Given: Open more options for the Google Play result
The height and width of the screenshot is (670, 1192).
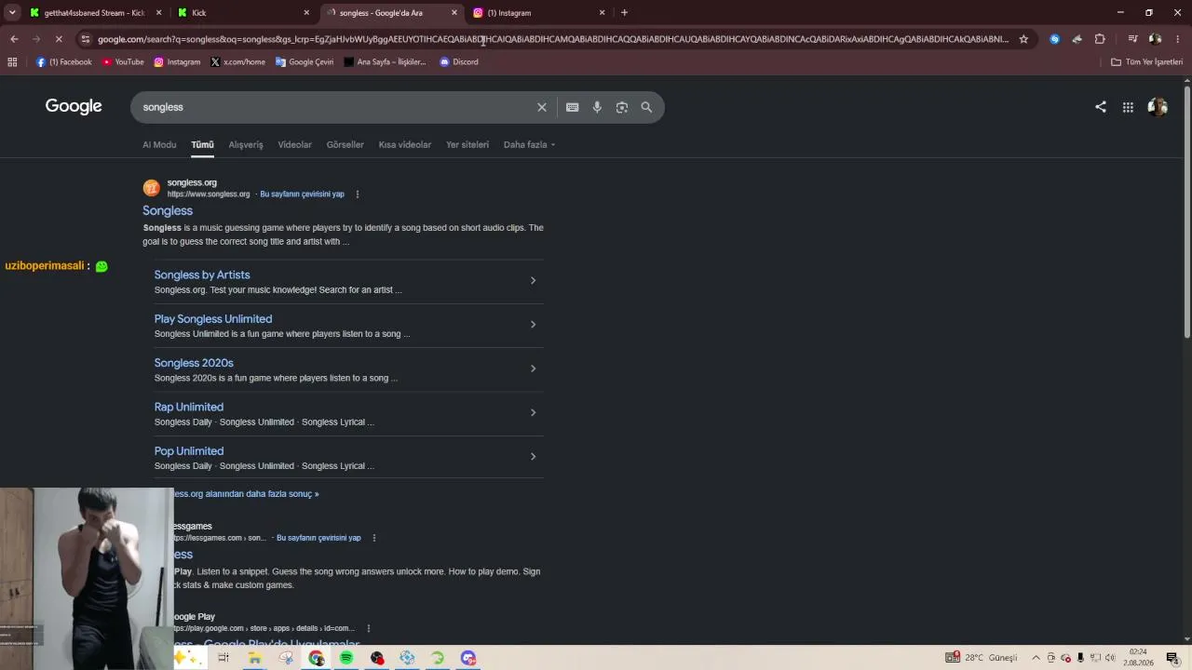Looking at the screenshot, I should point(369,628).
